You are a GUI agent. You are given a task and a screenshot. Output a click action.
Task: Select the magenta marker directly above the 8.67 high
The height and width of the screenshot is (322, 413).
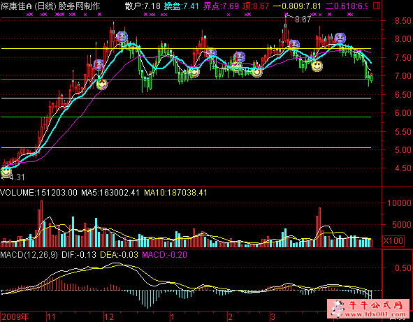click(x=287, y=15)
